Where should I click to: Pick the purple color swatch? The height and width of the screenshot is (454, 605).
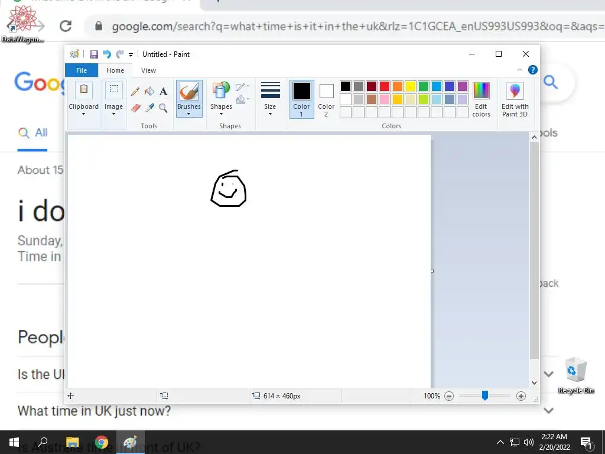pyautogui.click(x=462, y=86)
